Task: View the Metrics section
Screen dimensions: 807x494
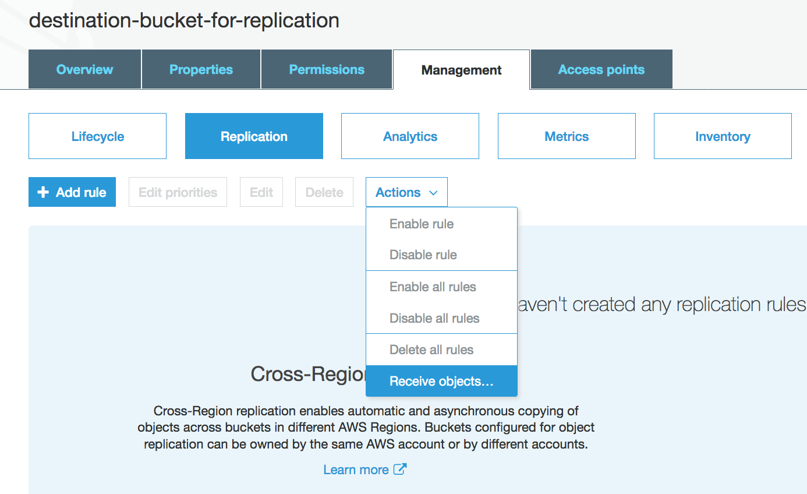Action: tap(566, 136)
